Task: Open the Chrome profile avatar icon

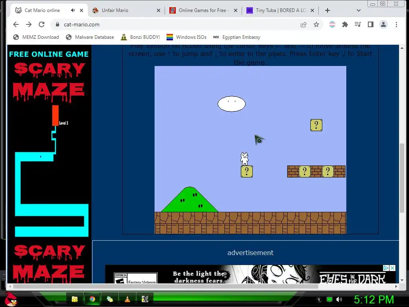Action: click(383, 24)
